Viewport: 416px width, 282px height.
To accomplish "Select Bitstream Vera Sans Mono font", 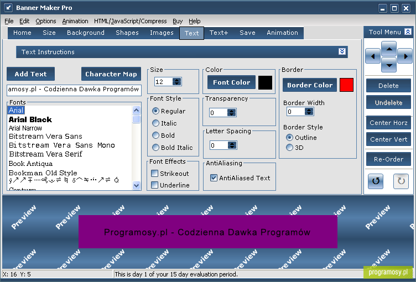I will click(x=62, y=145).
